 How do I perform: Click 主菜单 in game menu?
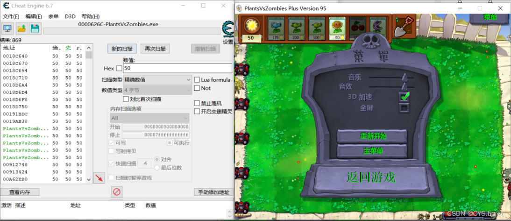click(x=372, y=151)
